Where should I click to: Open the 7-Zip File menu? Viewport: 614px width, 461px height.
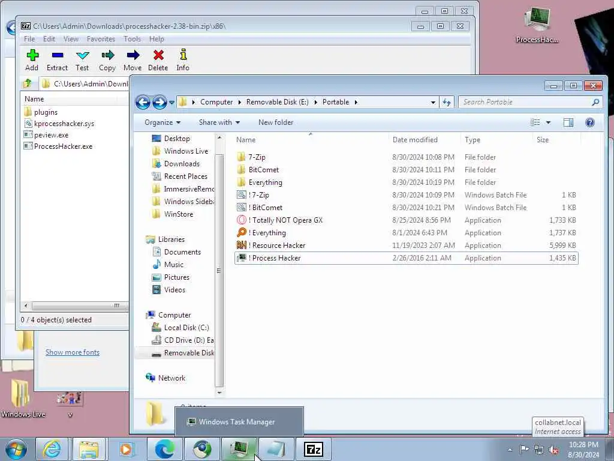tap(29, 39)
